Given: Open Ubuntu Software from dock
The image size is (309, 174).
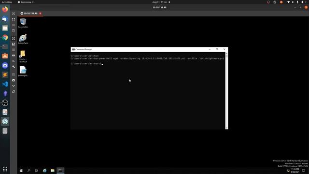Looking at the screenshot, I should pos(5,56).
